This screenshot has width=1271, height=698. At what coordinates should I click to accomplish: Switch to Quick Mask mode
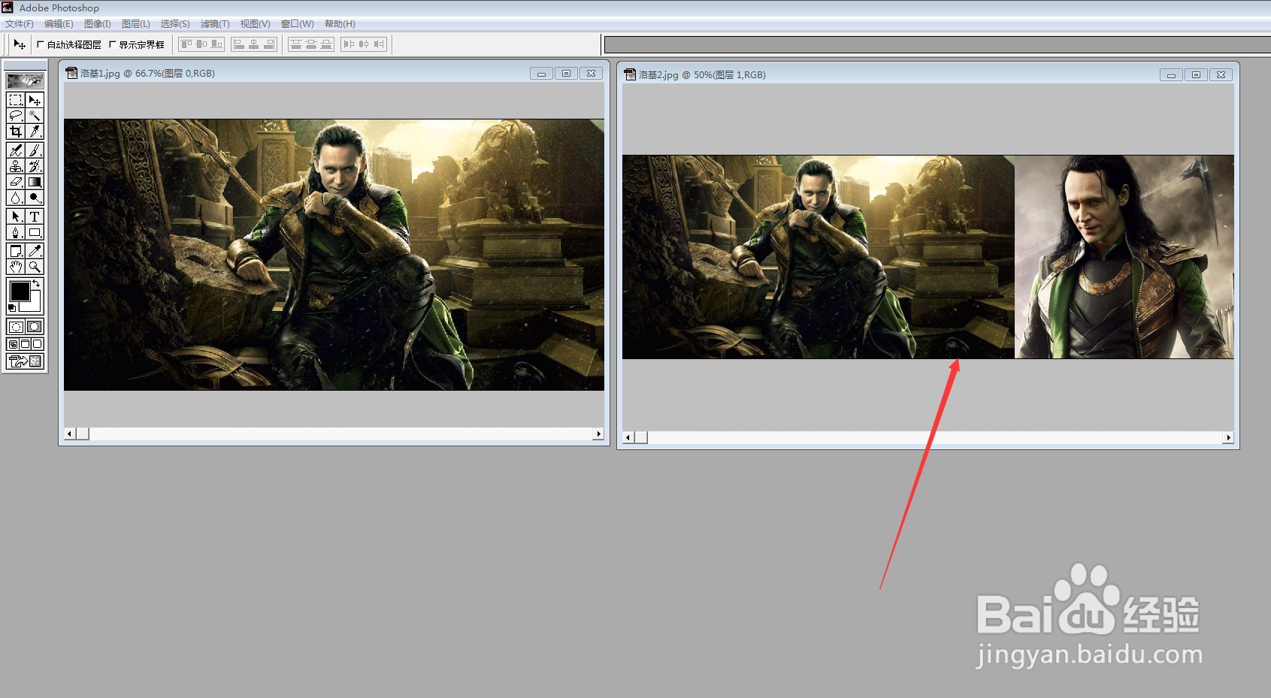point(35,326)
